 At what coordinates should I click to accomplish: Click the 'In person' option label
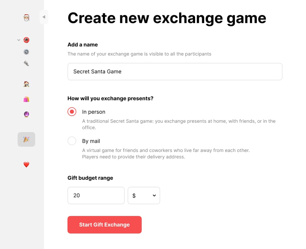point(94,112)
